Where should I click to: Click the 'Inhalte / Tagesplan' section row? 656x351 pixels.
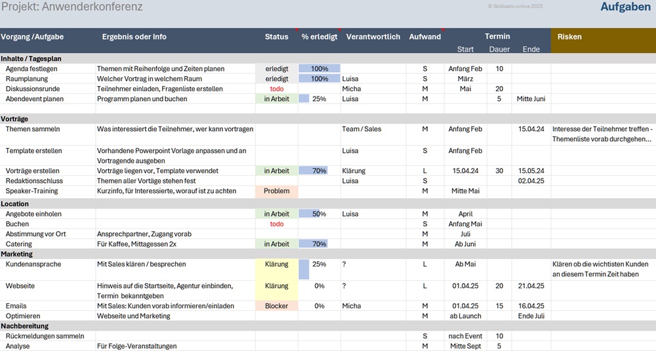(328, 58)
